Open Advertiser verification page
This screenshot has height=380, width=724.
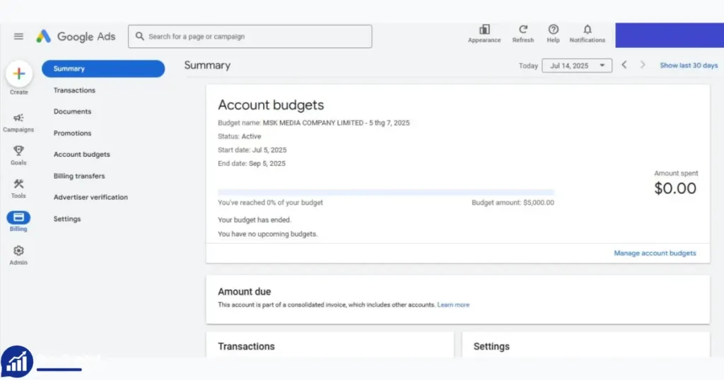click(x=90, y=197)
